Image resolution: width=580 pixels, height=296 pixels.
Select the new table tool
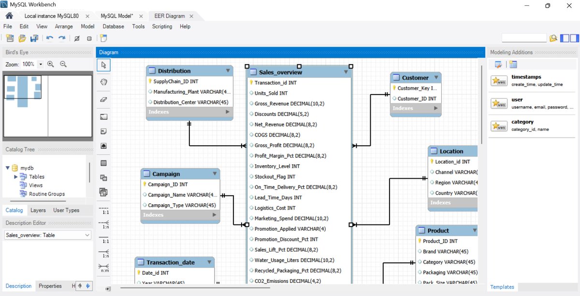103,163
